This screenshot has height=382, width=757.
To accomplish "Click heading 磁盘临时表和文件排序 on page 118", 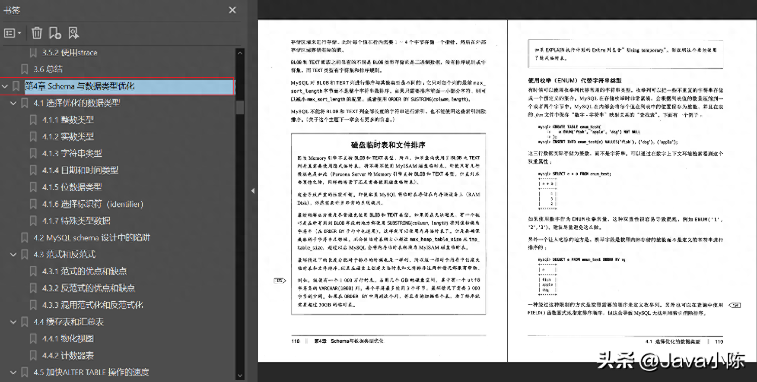I will click(388, 145).
